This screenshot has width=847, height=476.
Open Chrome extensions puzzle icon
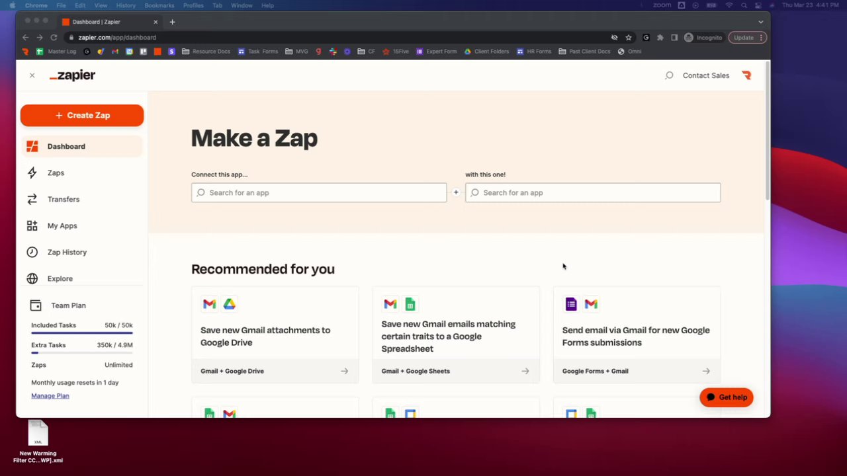point(660,38)
